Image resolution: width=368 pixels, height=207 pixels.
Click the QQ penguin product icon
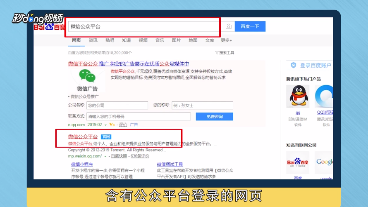[x=298, y=96]
